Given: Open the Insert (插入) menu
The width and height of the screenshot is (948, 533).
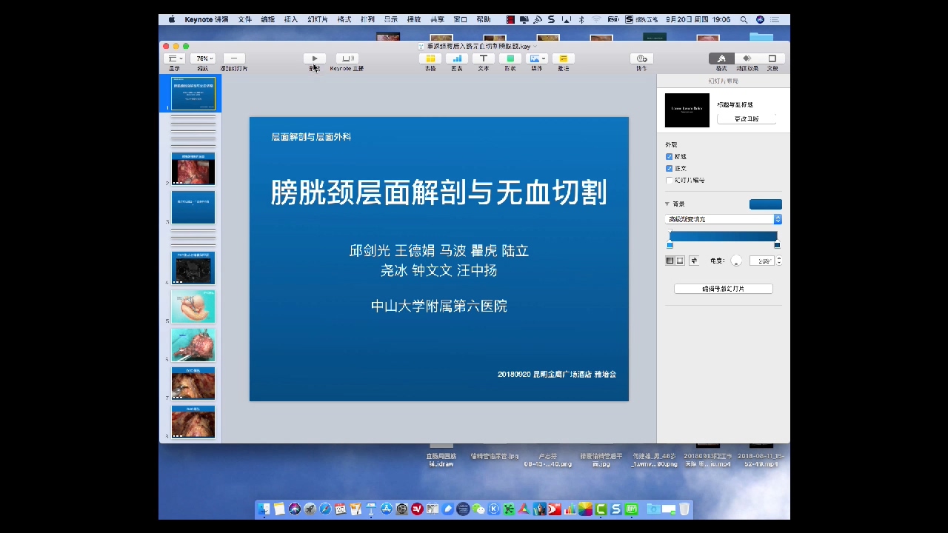Looking at the screenshot, I should (291, 20).
